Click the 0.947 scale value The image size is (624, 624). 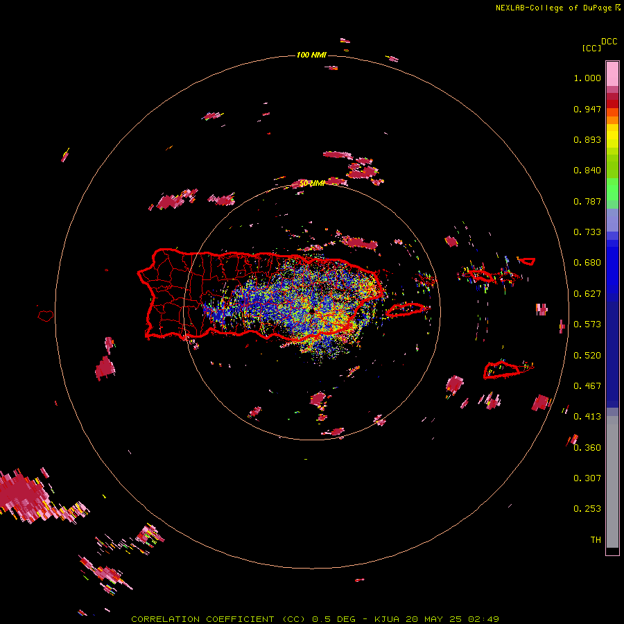point(587,109)
